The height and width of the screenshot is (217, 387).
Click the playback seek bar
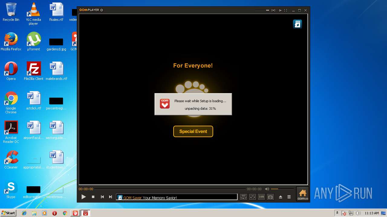point(170,189)
